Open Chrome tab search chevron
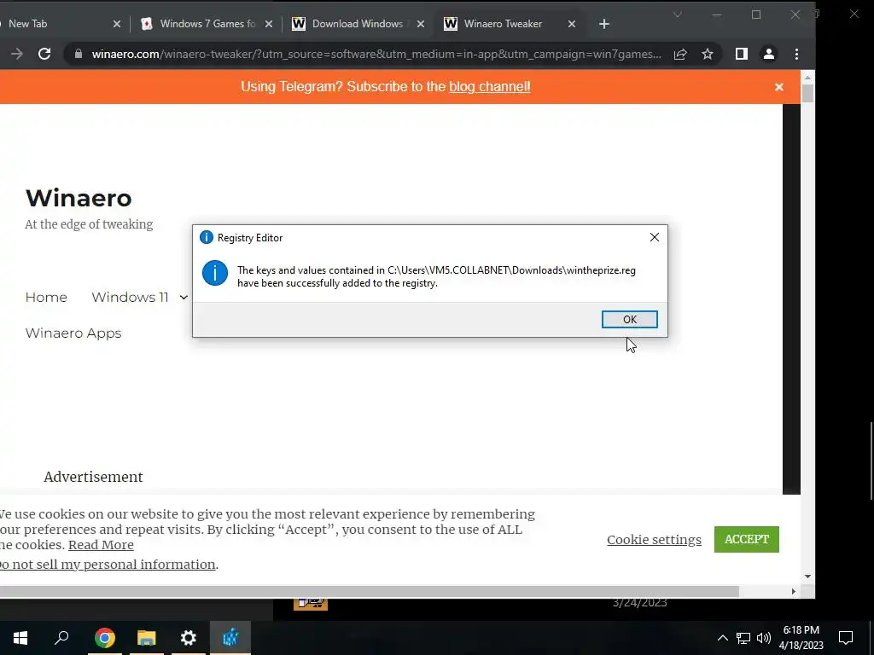874x655 pixels. 678,15
